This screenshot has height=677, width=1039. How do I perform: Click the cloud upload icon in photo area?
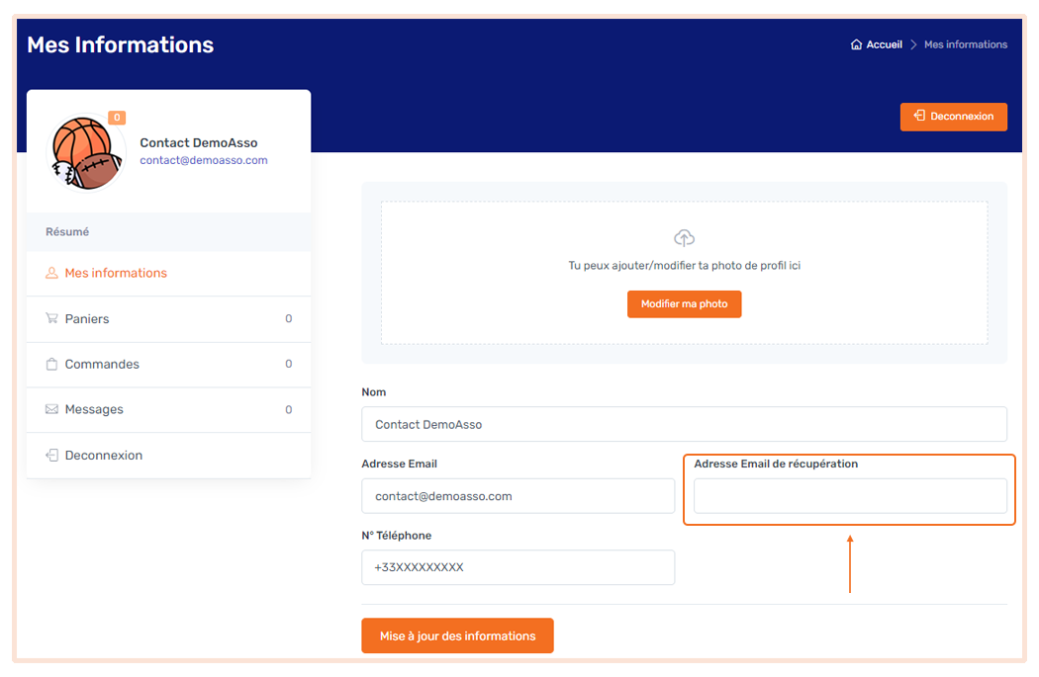(x=684, y=237)
